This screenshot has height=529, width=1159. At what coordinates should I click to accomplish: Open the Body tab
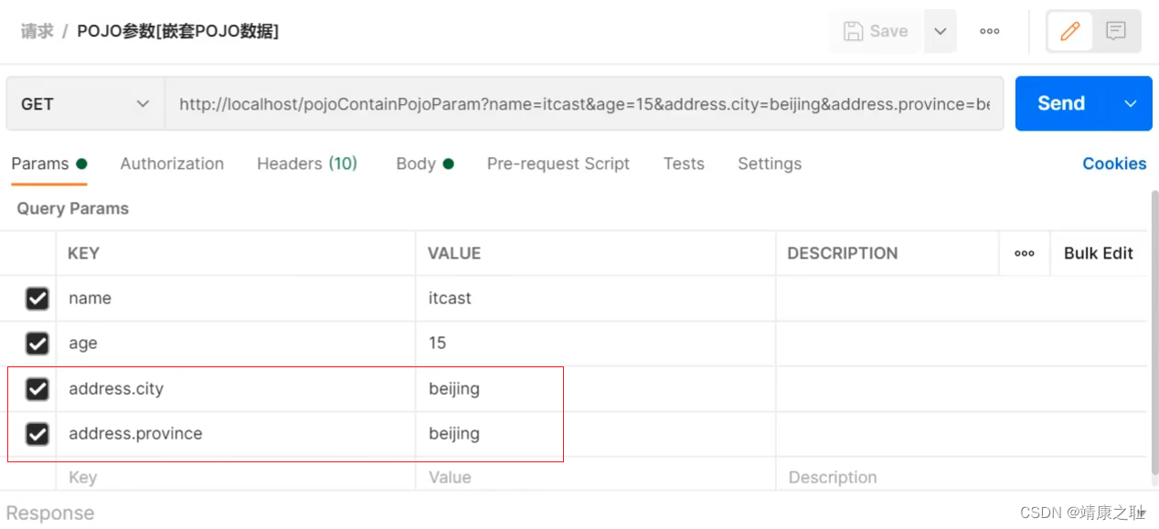(x=425, y=164)
